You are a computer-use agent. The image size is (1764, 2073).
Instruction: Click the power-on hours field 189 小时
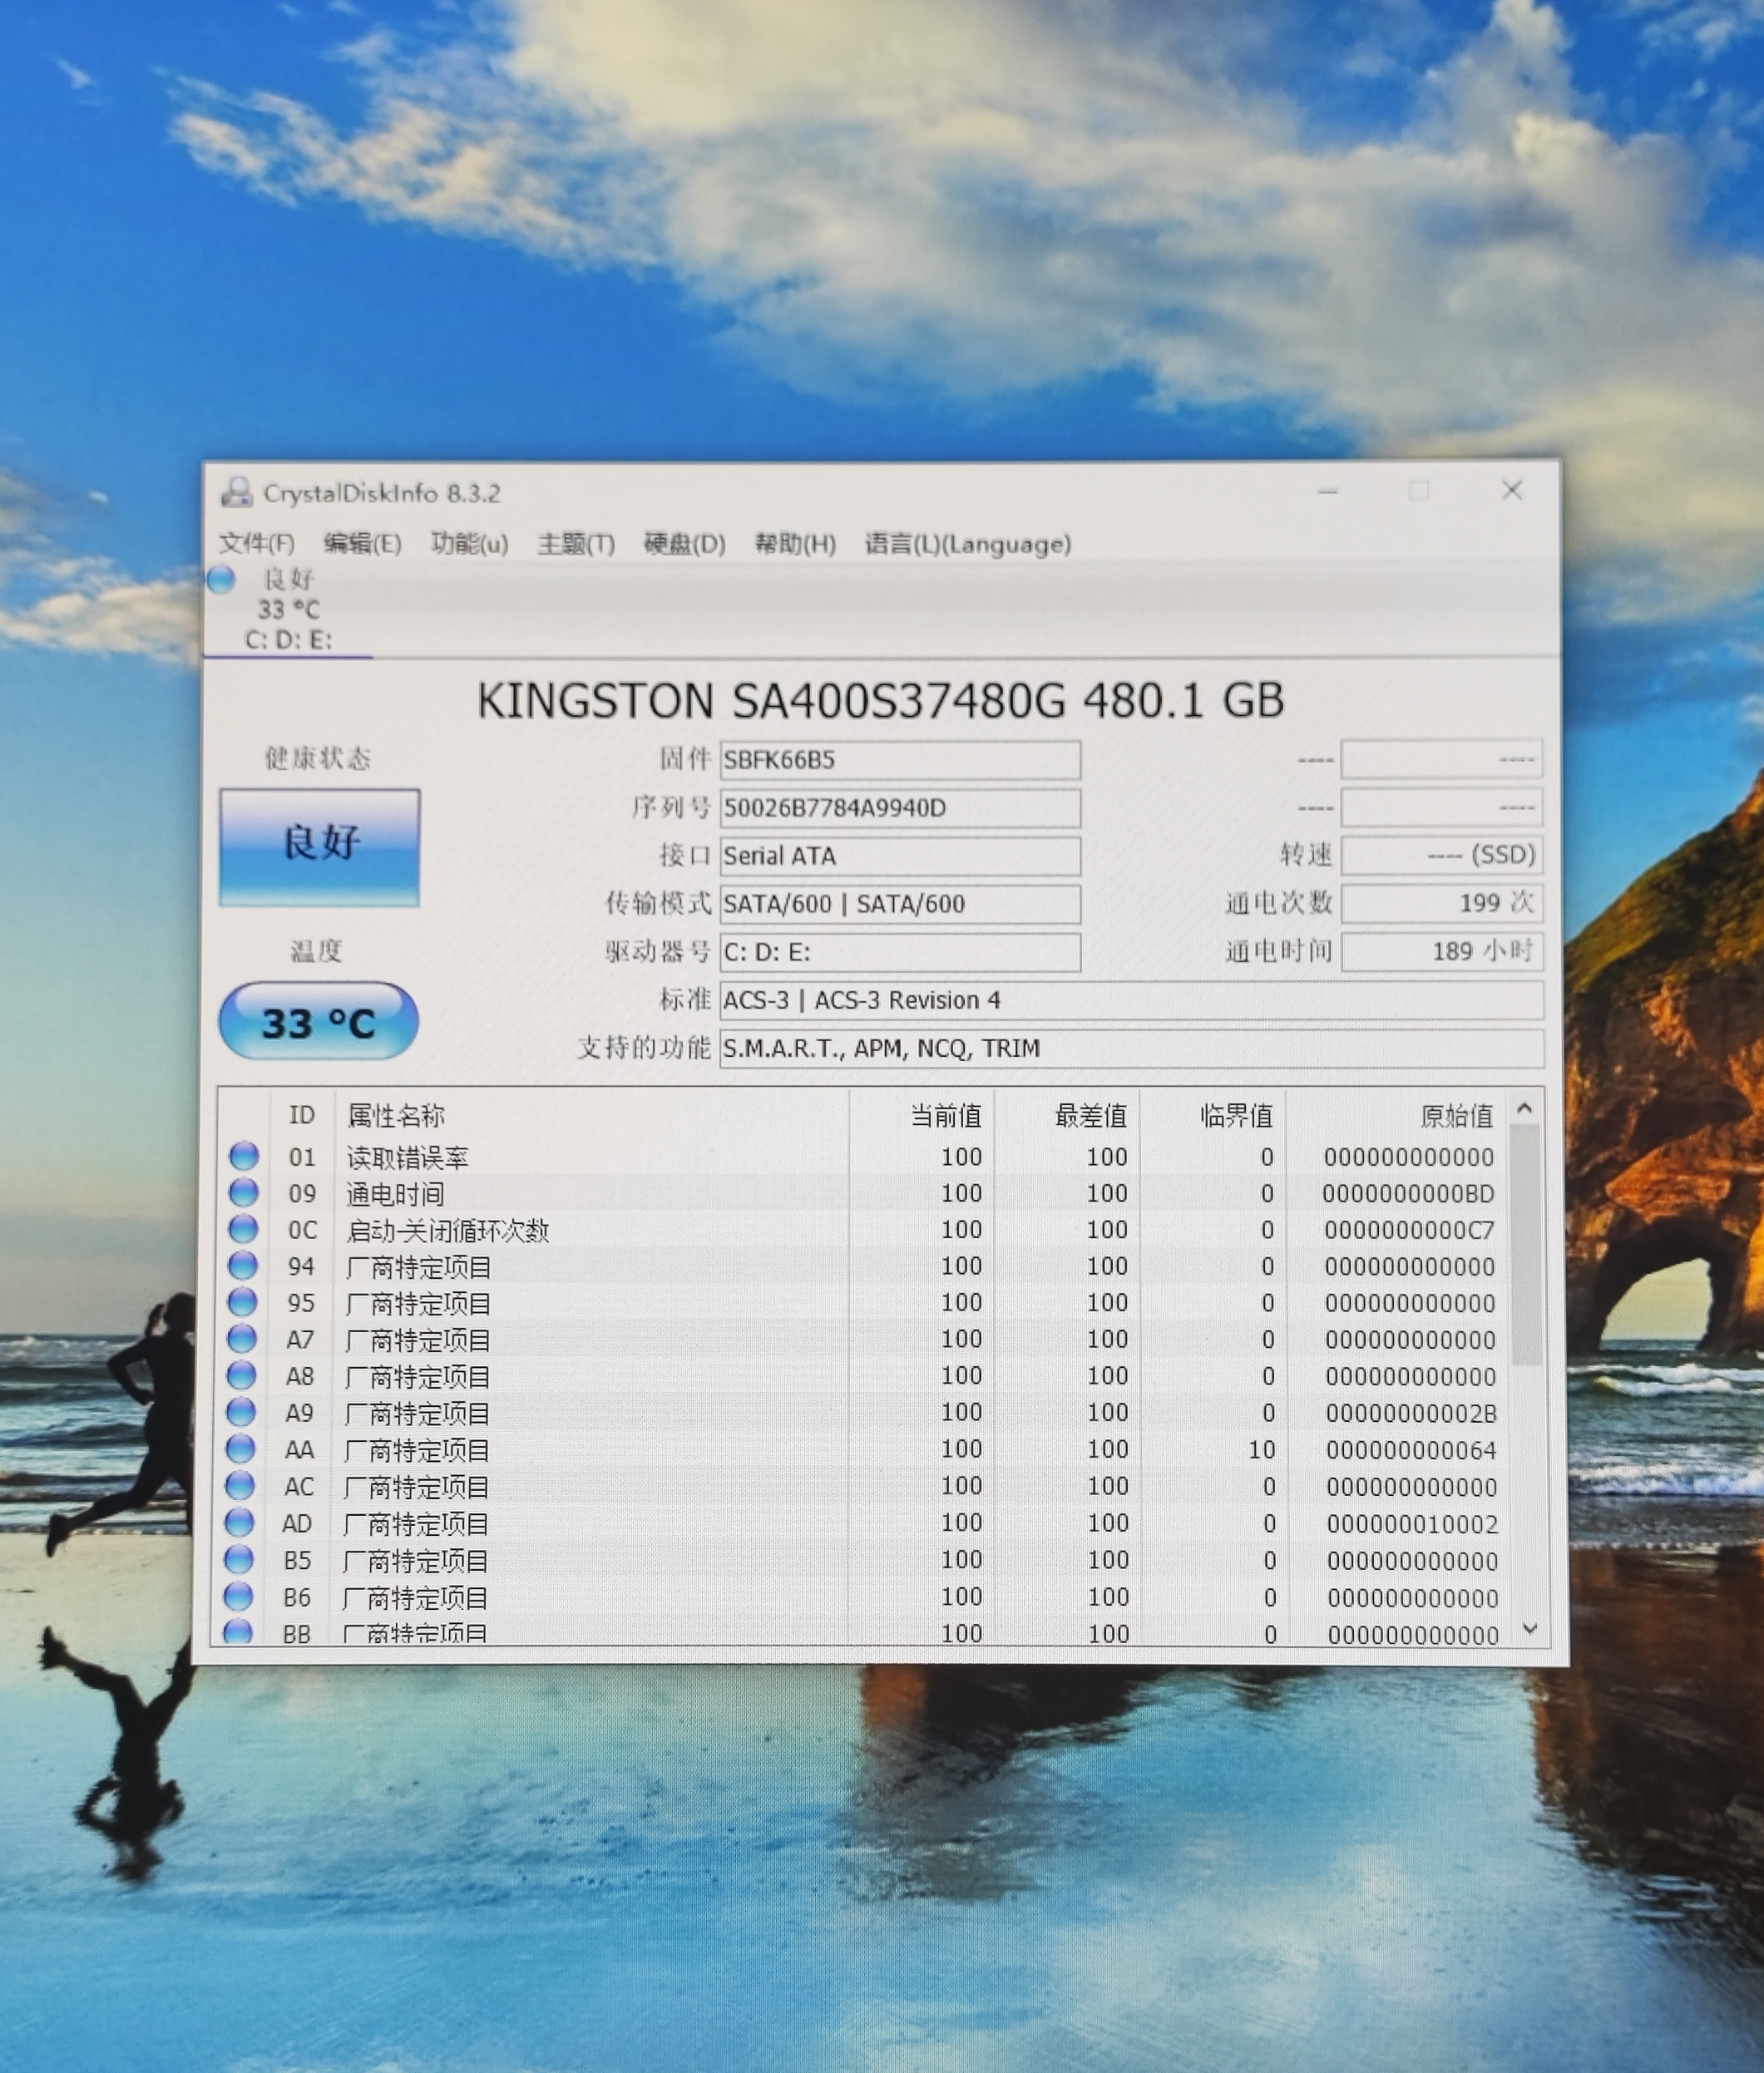(x=1442, y=951)
